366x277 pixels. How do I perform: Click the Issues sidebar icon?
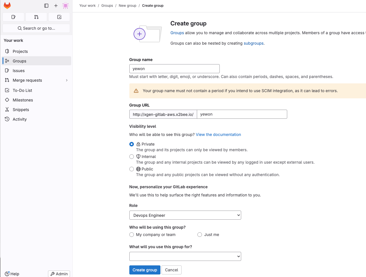tap(7, 70)
